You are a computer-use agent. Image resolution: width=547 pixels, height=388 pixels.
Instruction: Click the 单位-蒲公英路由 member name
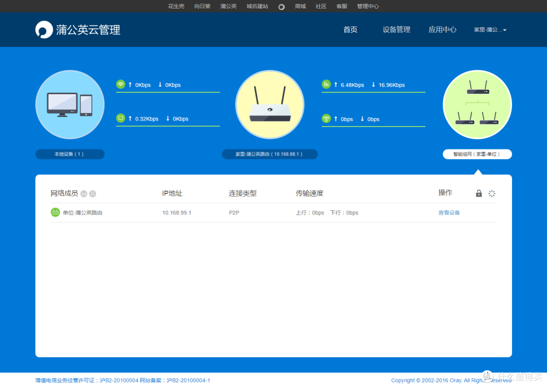pyautogui.click(x=83, y=213)
